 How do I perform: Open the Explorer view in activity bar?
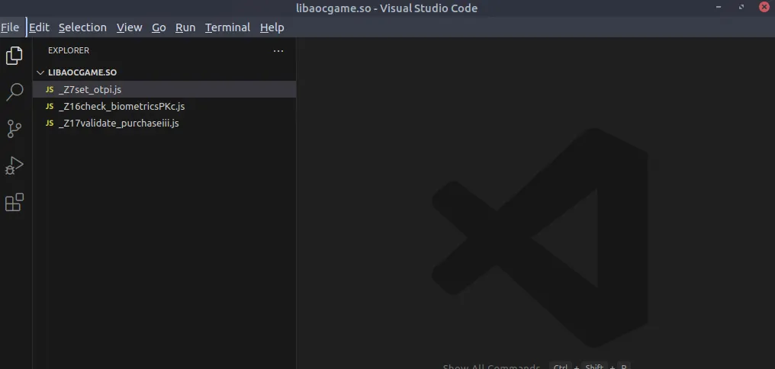pyautogui.click(x=14, y=56)
